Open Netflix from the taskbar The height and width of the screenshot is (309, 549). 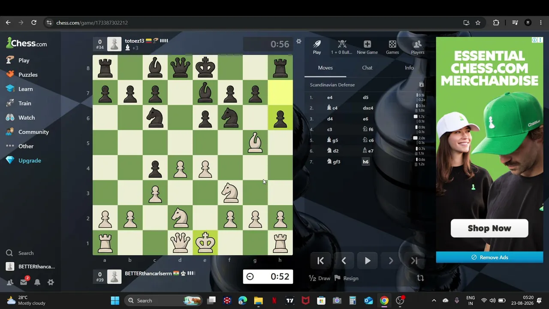click(x=274, y=300)
